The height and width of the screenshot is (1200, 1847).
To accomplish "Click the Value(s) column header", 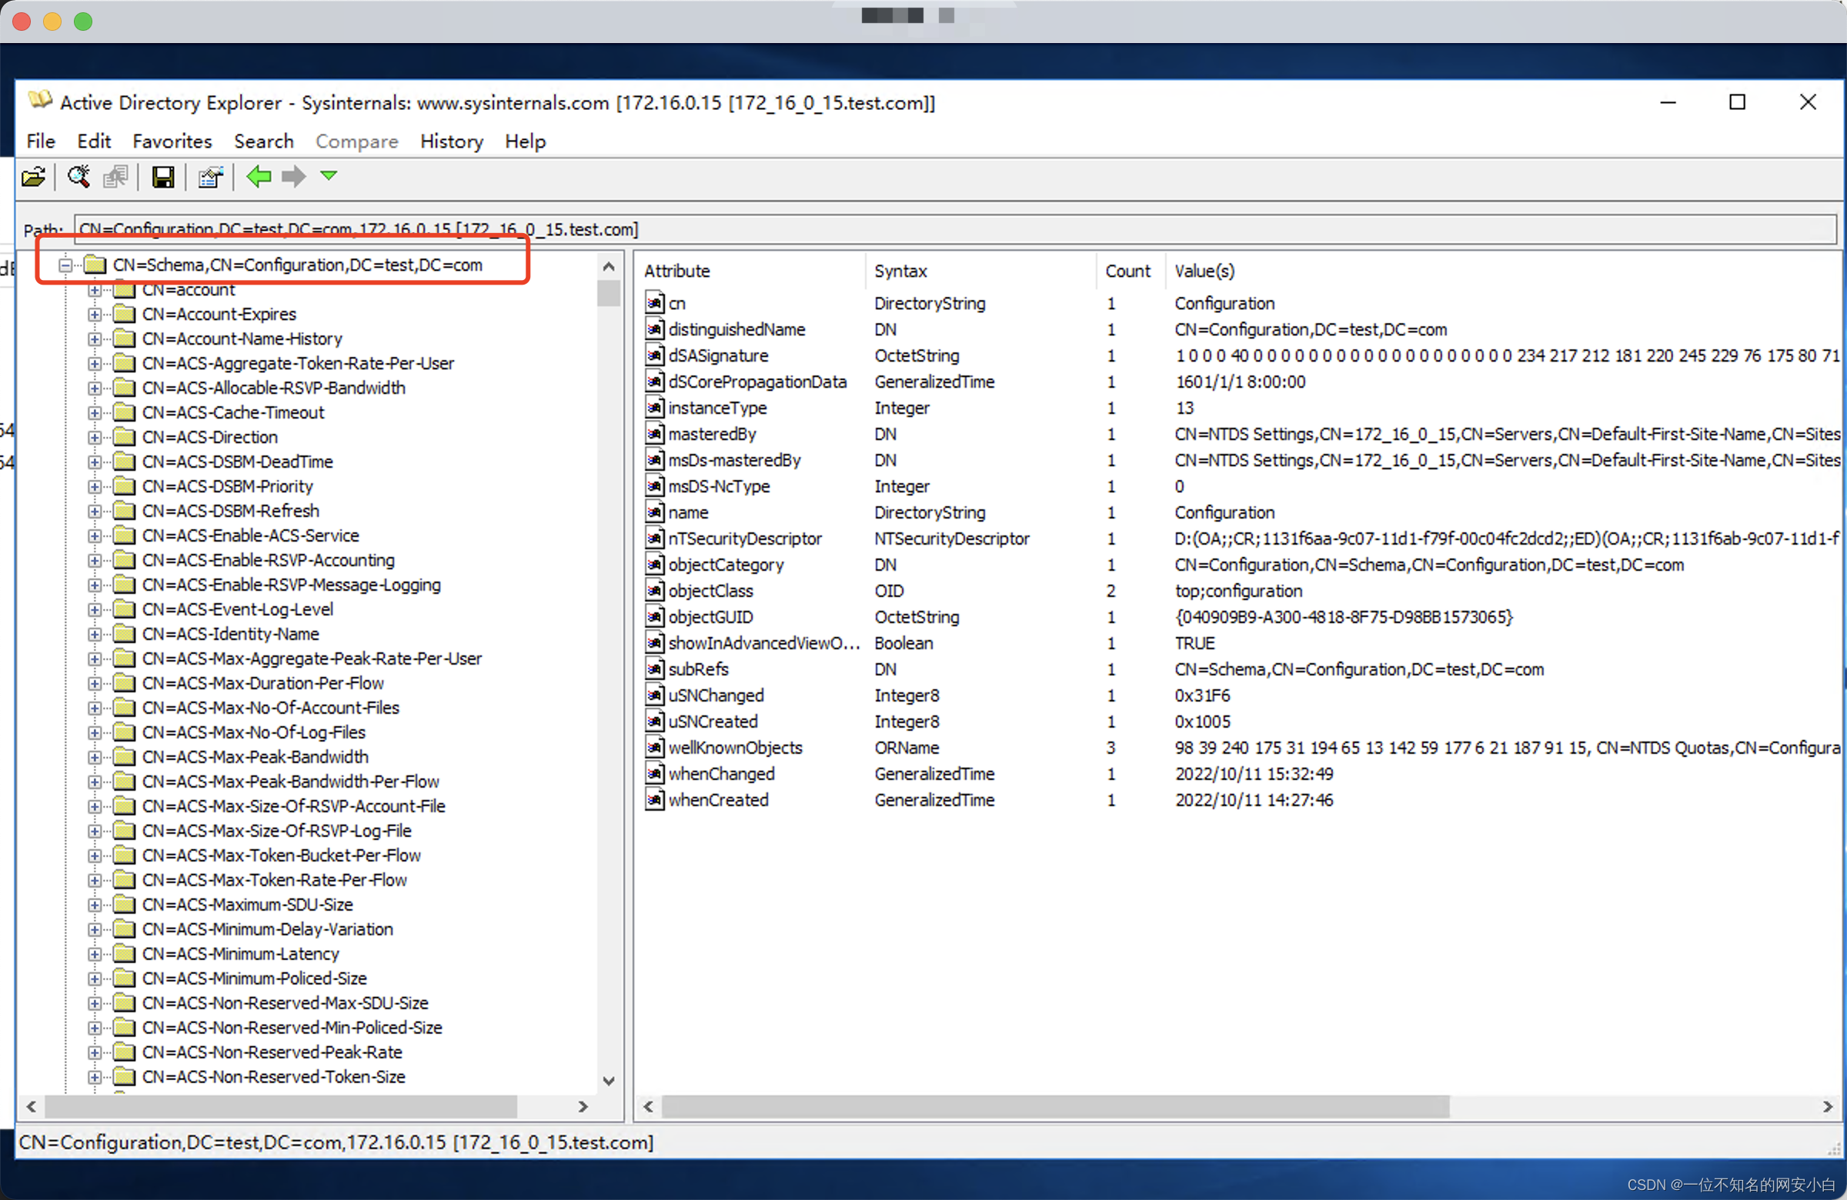I will [x=1204, y=271].
